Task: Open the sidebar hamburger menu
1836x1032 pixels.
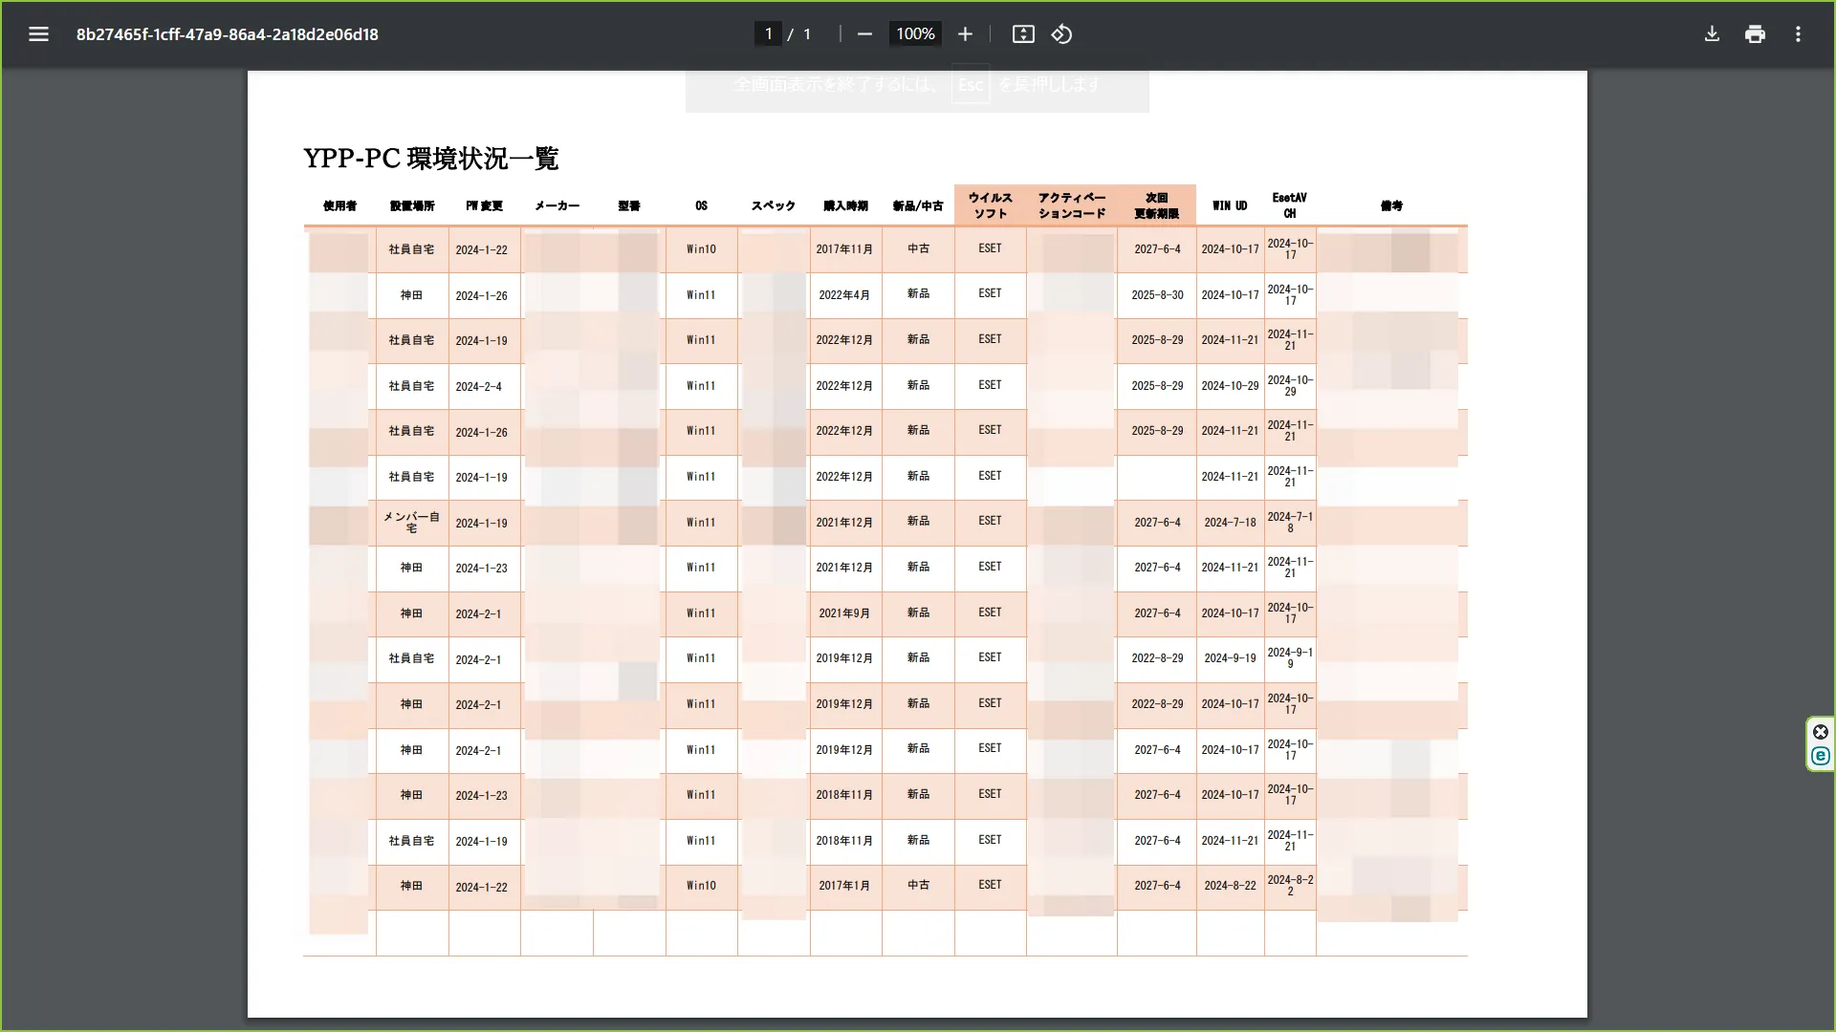Action: coord(38,34)
